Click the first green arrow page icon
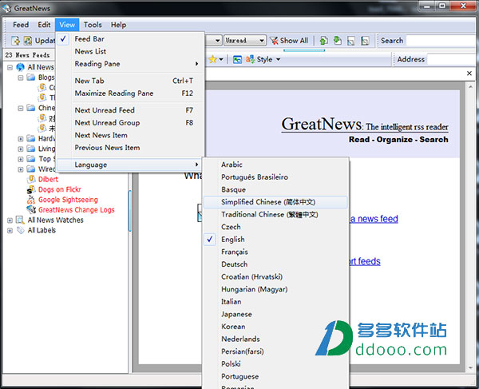The height and width of the screenshot is (389, 479). coord(324,40)
